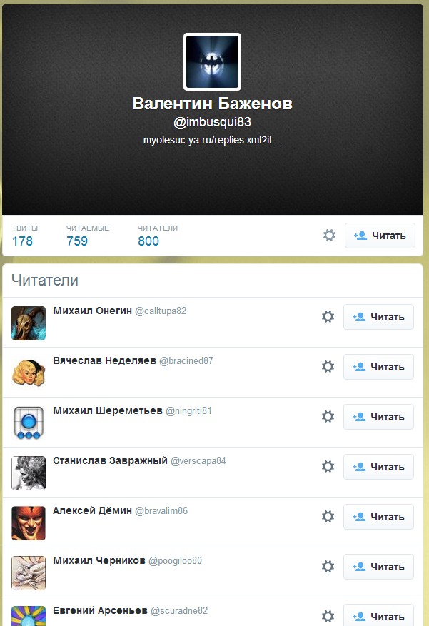Click Михаил Шереметьев's blue circle avatar

(x=29, y=423)
